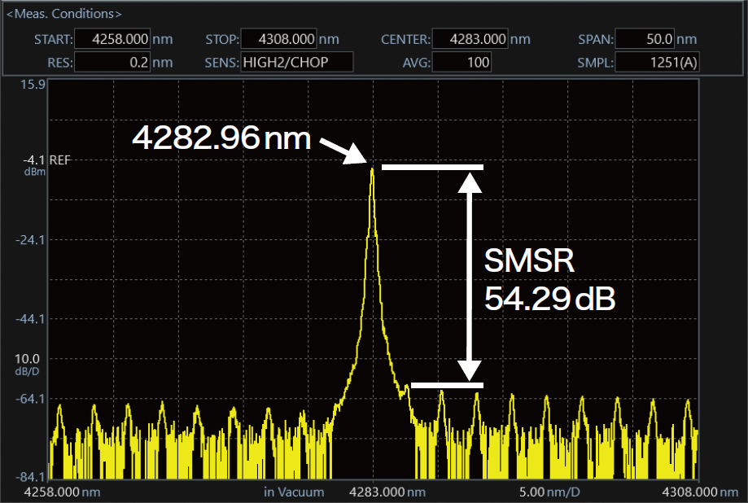The height and width of the screenshot is (503, 748).
Task: Click the START wavelength field 4258.000
Action: pyautogui.click(x=112, y=39)
